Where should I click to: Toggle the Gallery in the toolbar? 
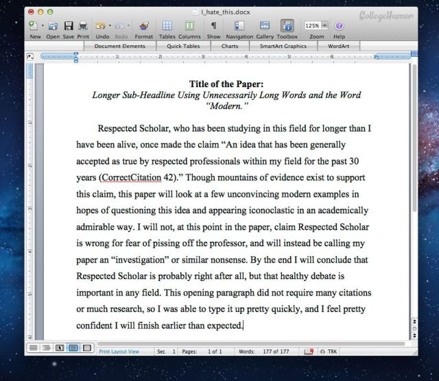coord(265,26)
